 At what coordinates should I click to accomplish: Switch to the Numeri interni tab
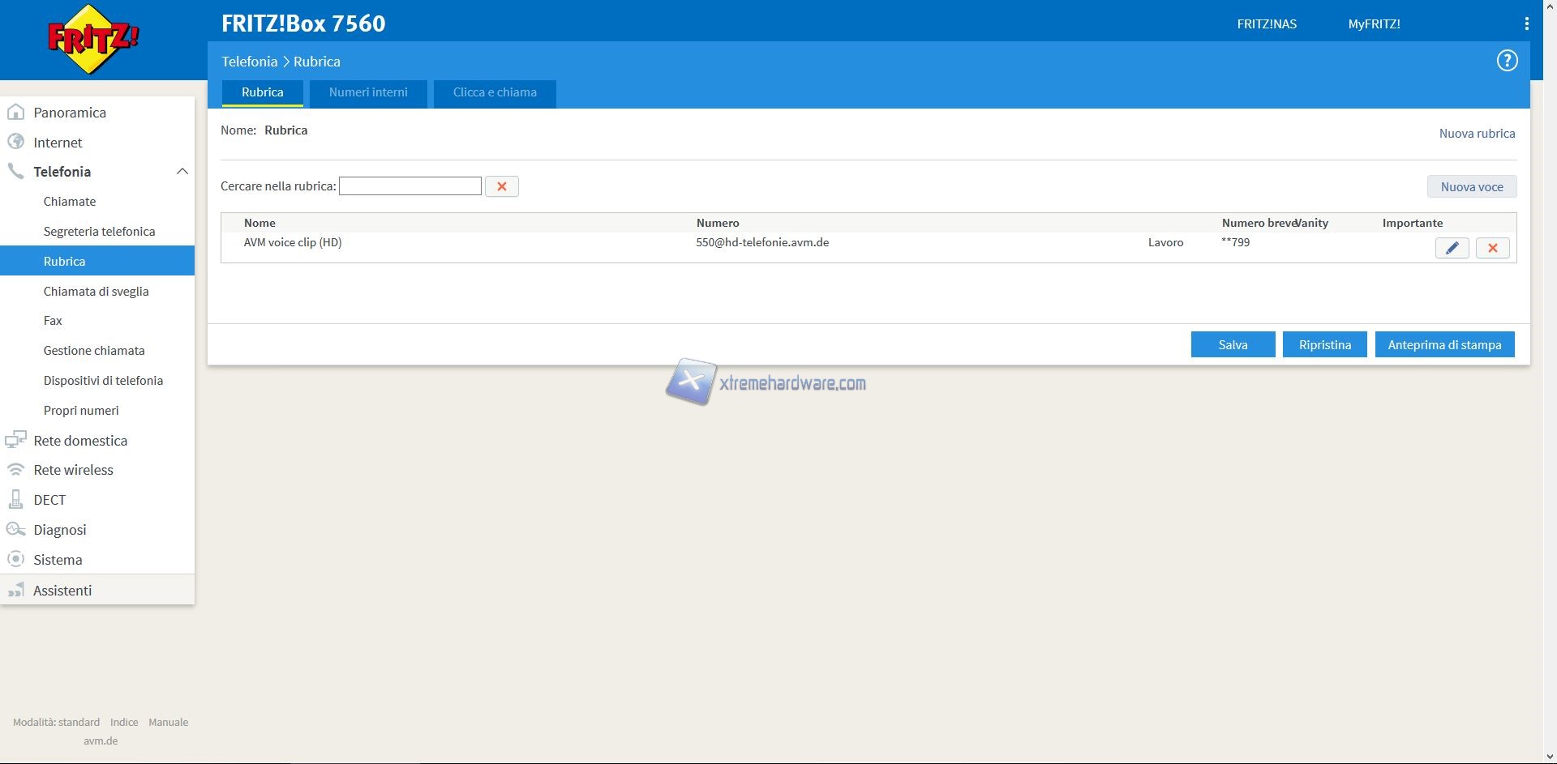point(368,92)
